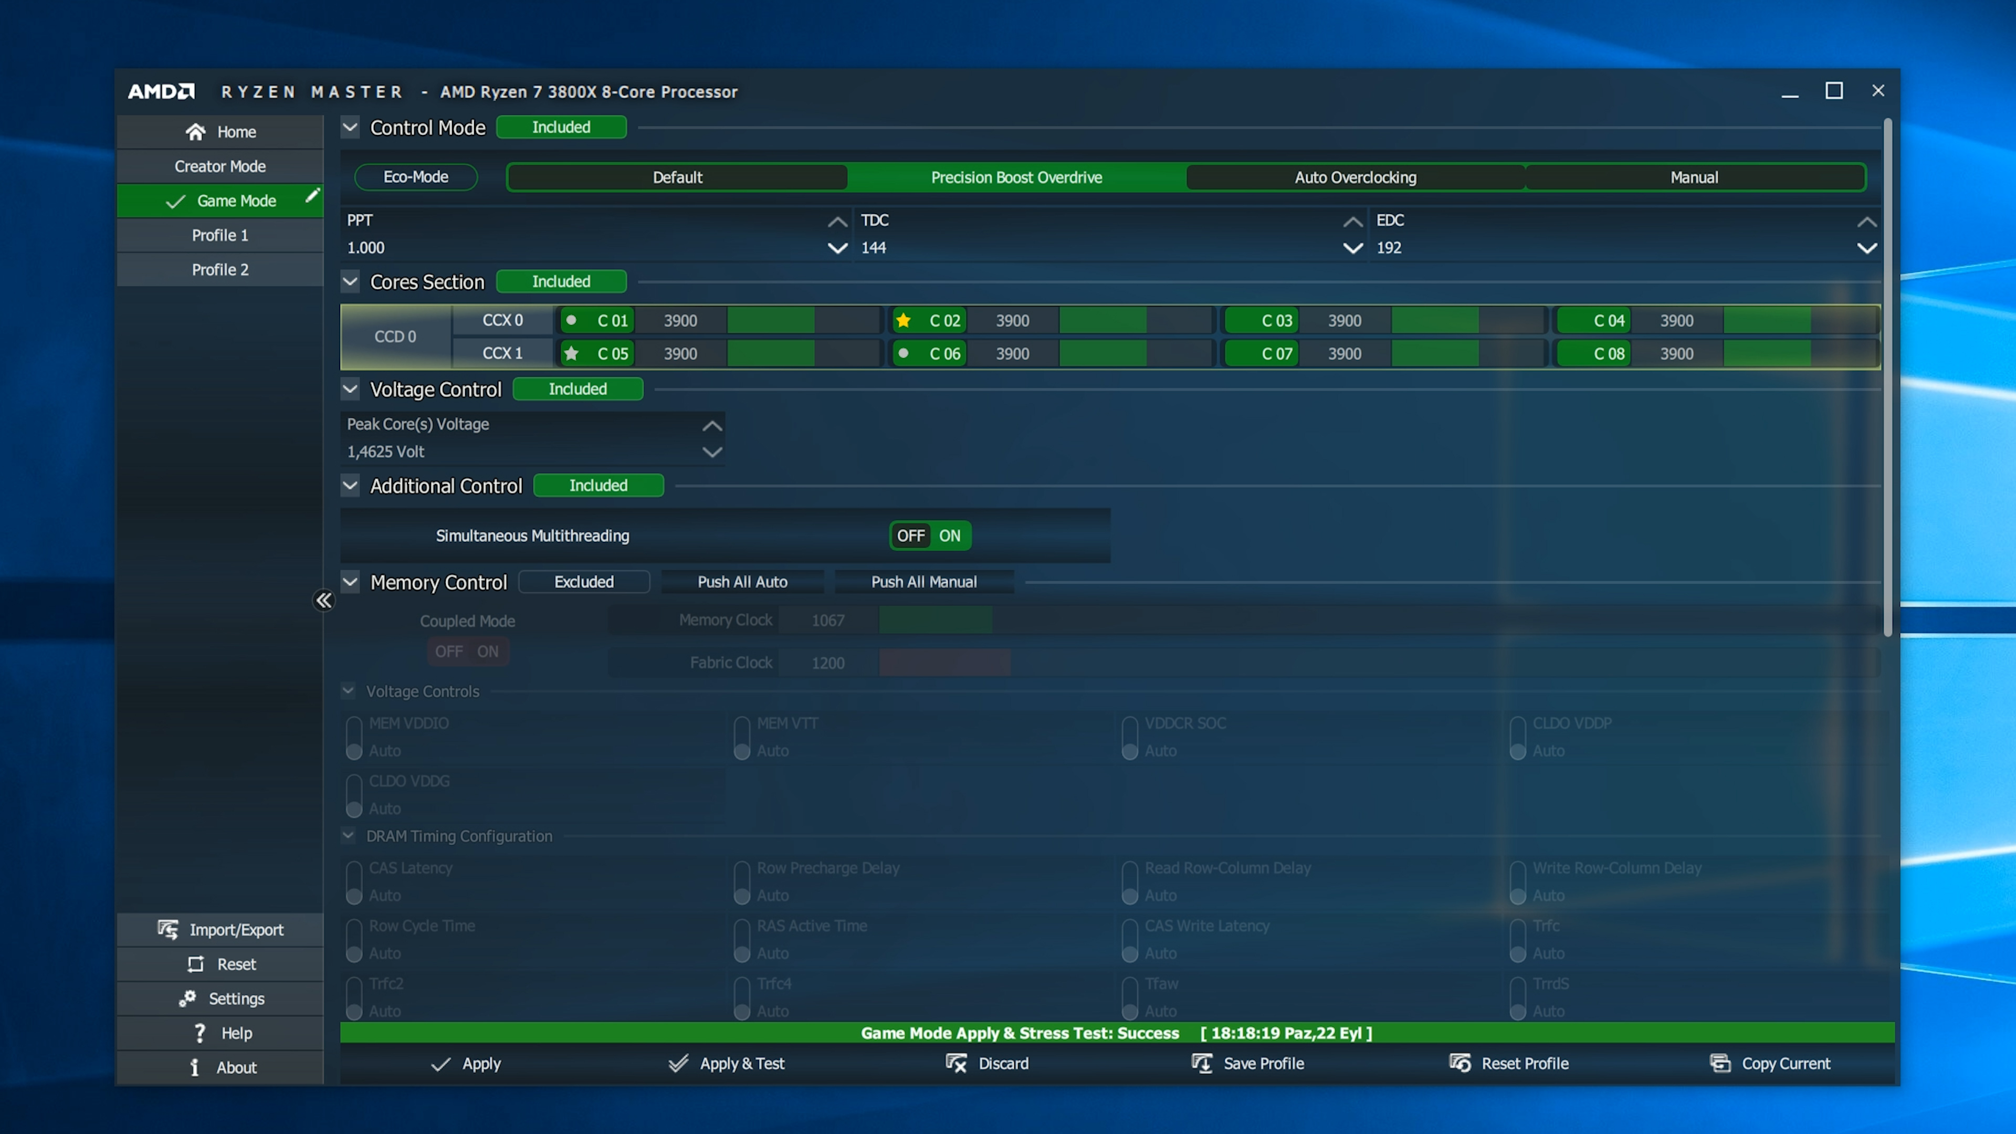Collapse DRAM Timing Configuration chevron
Viewport: 2016px width, 1134px height.
tap(348, 835)
